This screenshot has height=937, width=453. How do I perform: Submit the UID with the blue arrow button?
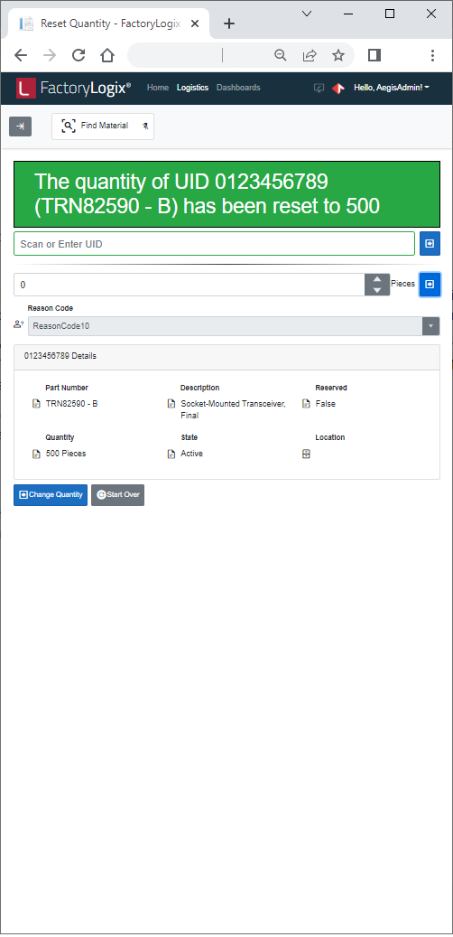point(430,244)
